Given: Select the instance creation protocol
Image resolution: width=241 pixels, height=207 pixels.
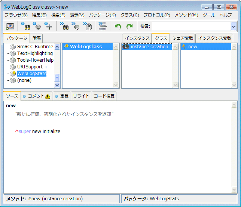Looking at the screenshot, I should click(149, 47).
